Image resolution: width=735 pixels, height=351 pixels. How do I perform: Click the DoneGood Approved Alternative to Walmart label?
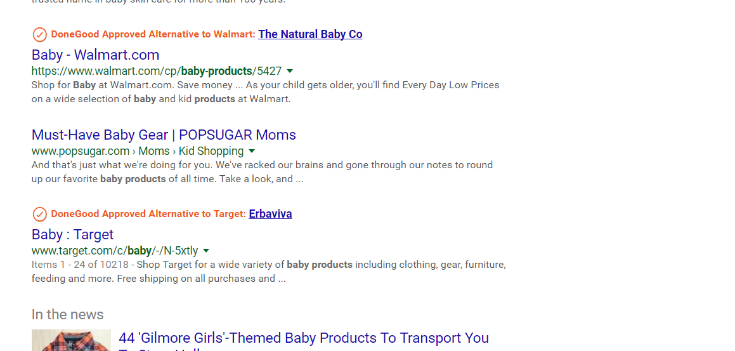[x=153, y=34]
